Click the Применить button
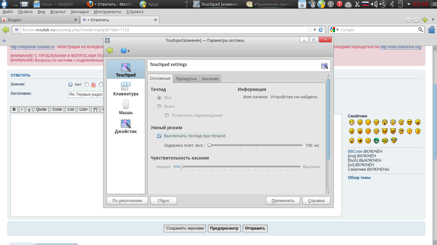The width and height of the screenshot is (437, 245). coord(283,201)
